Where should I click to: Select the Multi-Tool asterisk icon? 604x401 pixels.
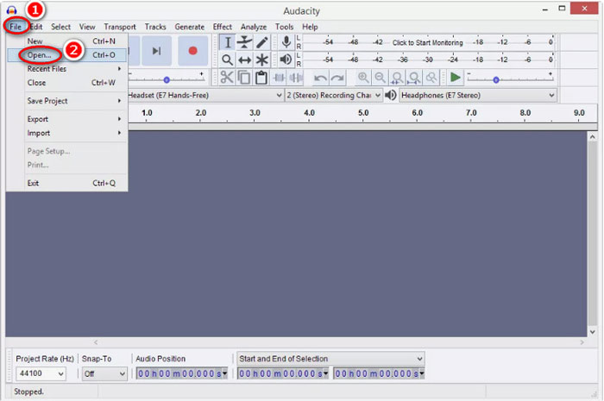tap(261, 60)
